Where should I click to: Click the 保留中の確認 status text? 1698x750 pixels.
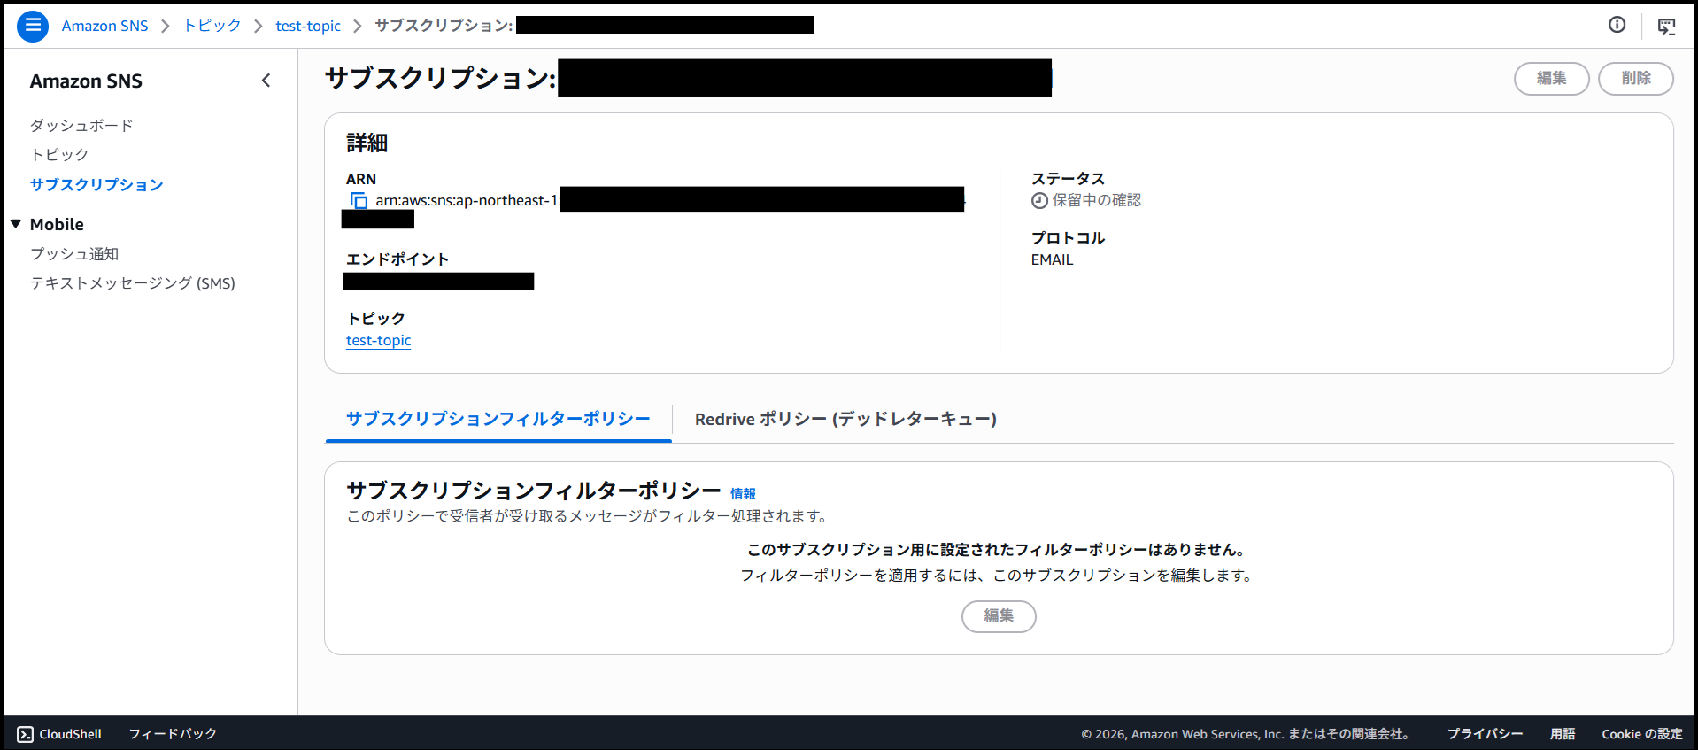point(1097,201)
